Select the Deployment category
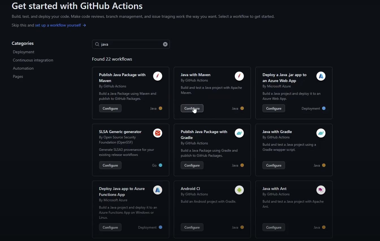This screenshot has height=241, width=380. 23,52
